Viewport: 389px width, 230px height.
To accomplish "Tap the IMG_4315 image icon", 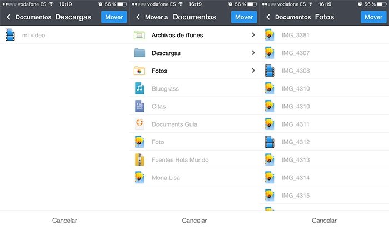I will click(270, 196).
